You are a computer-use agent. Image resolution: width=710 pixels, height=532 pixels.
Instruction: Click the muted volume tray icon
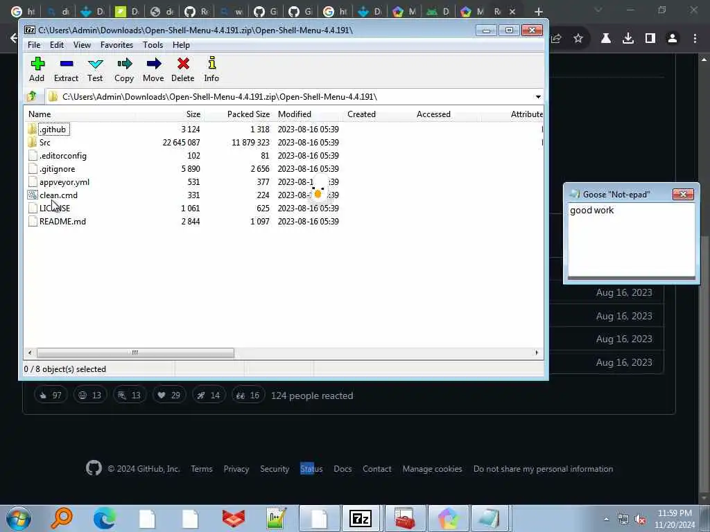[x=640, y=520]
